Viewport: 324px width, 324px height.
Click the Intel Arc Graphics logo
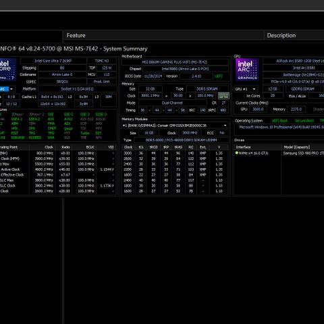click(247, 70)
